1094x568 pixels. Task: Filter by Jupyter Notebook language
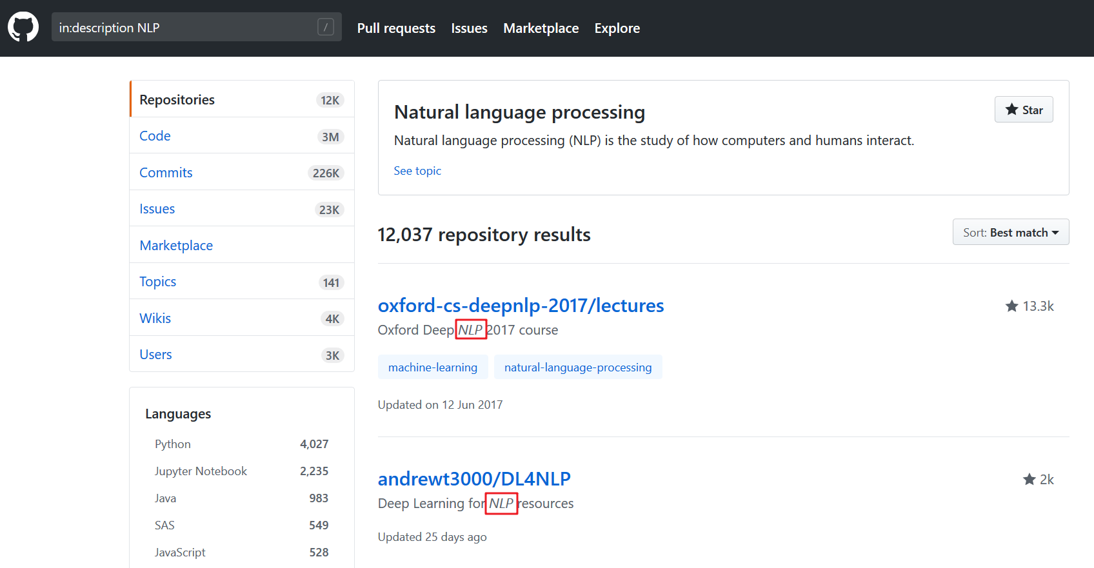tap(201, 471)
